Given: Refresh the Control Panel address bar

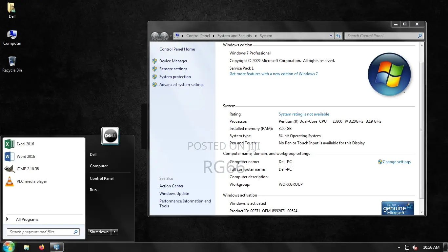Looking at the screenshot, I should (339, 36).
